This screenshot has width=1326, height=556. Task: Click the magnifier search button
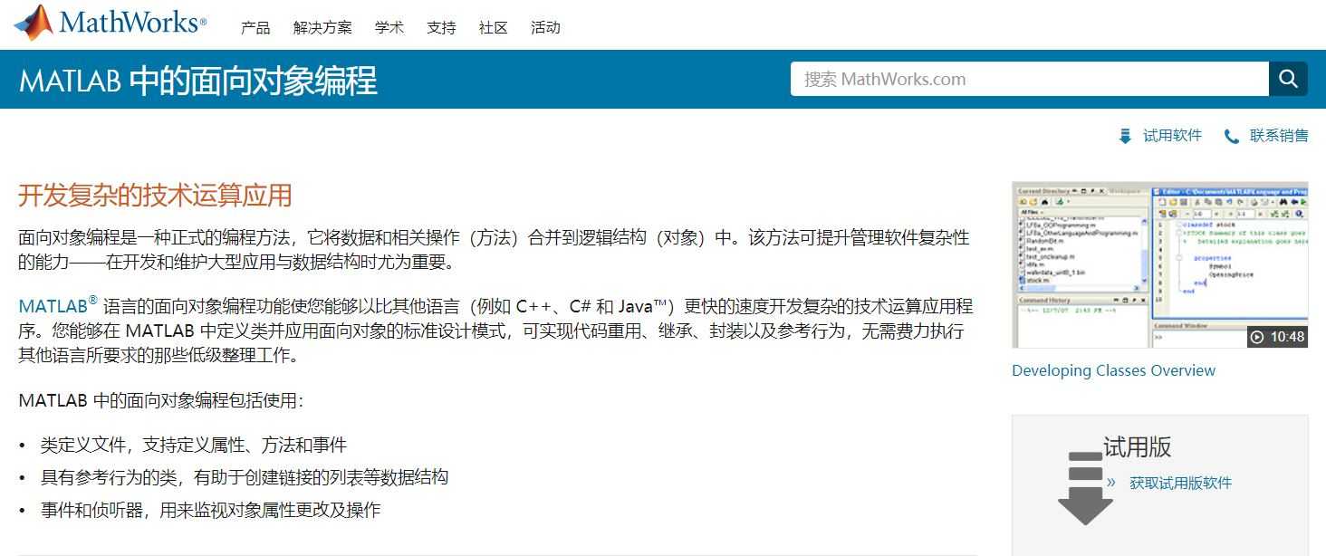tap(1288, 79)
